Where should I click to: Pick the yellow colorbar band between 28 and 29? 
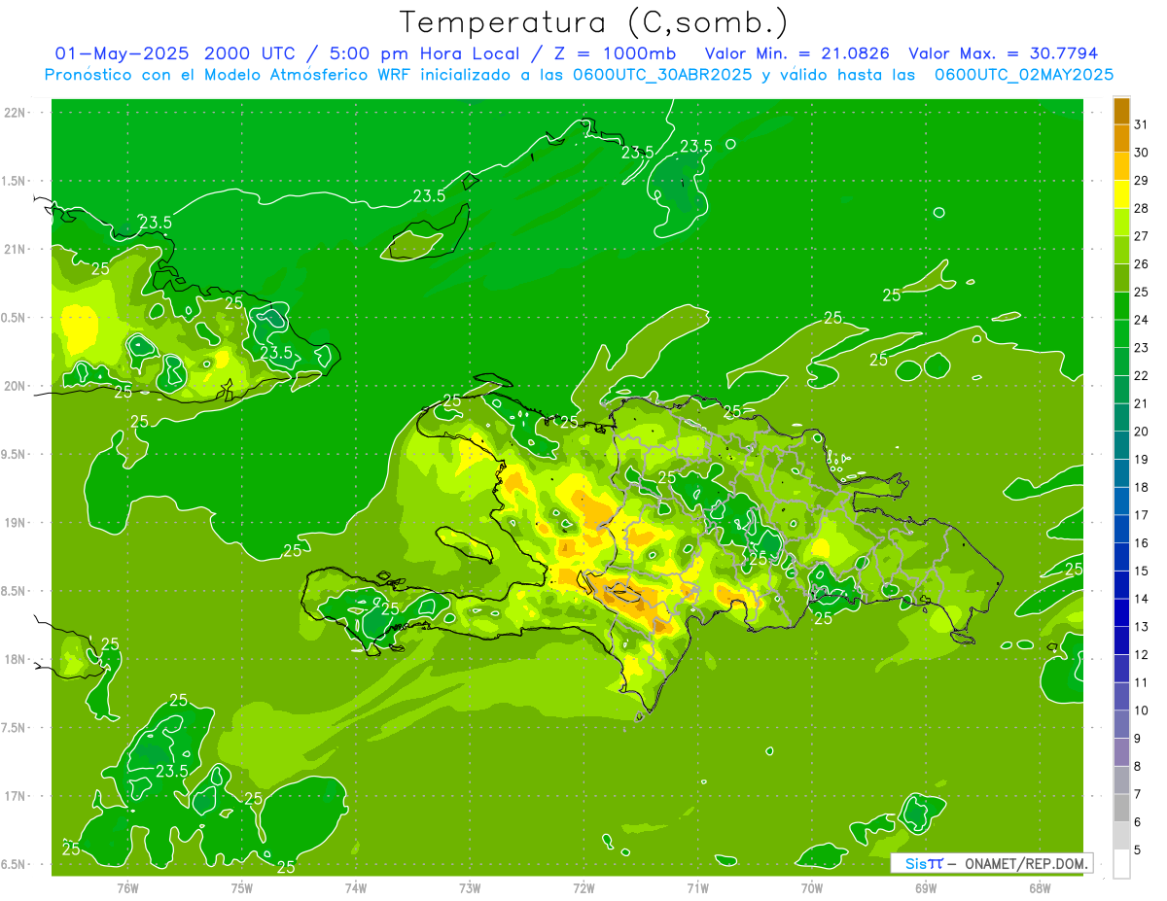coord(1121,194)
